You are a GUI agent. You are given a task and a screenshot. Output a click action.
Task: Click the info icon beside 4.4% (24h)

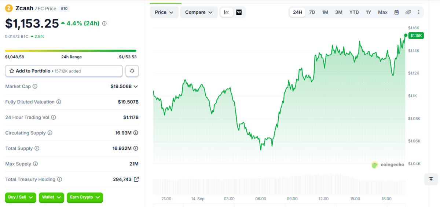click(104, 23)
